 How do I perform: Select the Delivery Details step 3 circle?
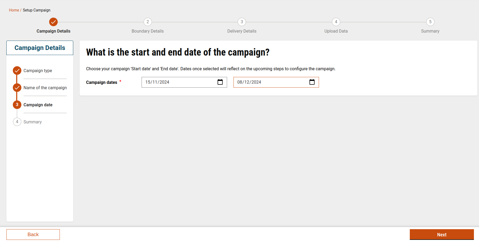tap(242, 22)
